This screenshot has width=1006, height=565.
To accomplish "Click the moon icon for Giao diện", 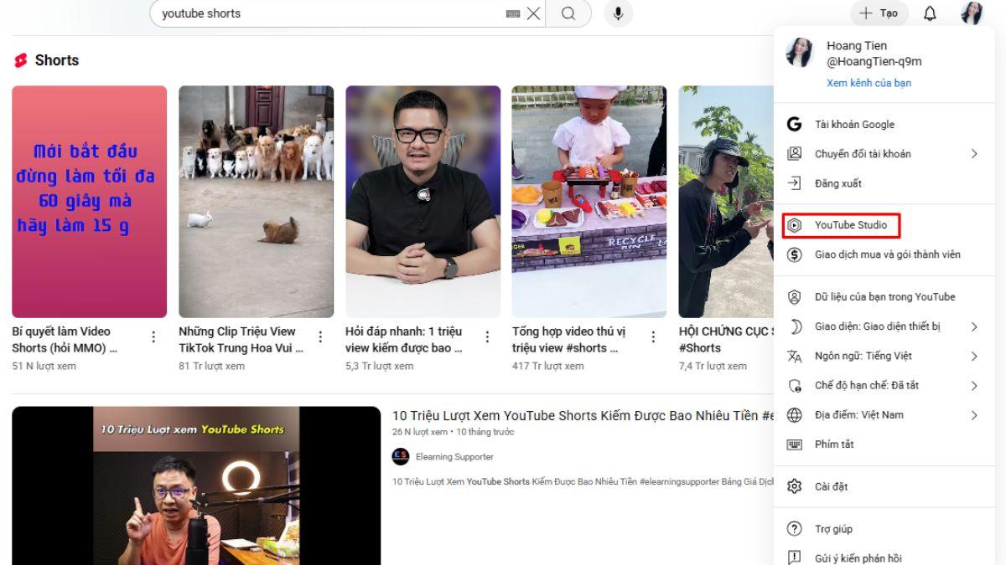I will point(794,326).
